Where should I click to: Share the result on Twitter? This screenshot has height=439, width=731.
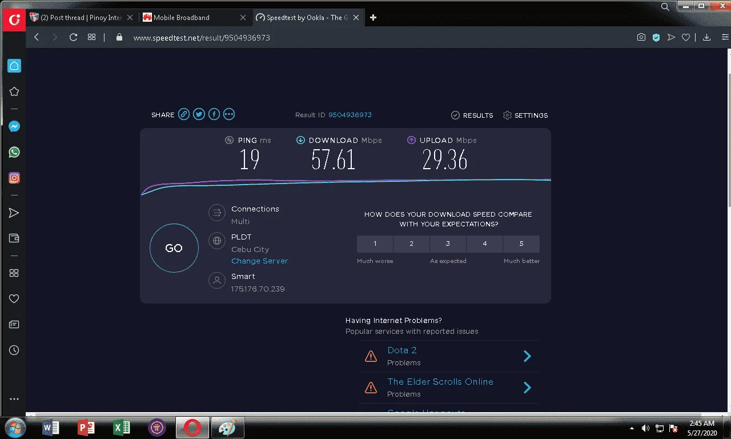pyautogui.click(x=199, y=114)
